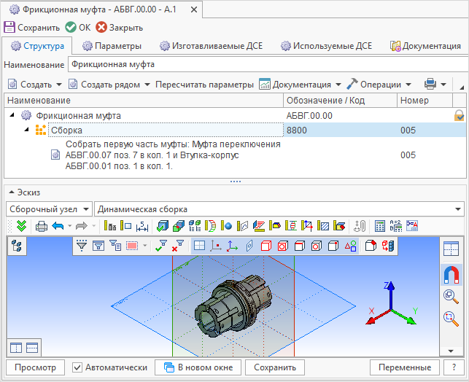The width and height of the screenshot is (469, 382).
Task: Open the Создать рядом dropdown arrow
Action: 147,85
